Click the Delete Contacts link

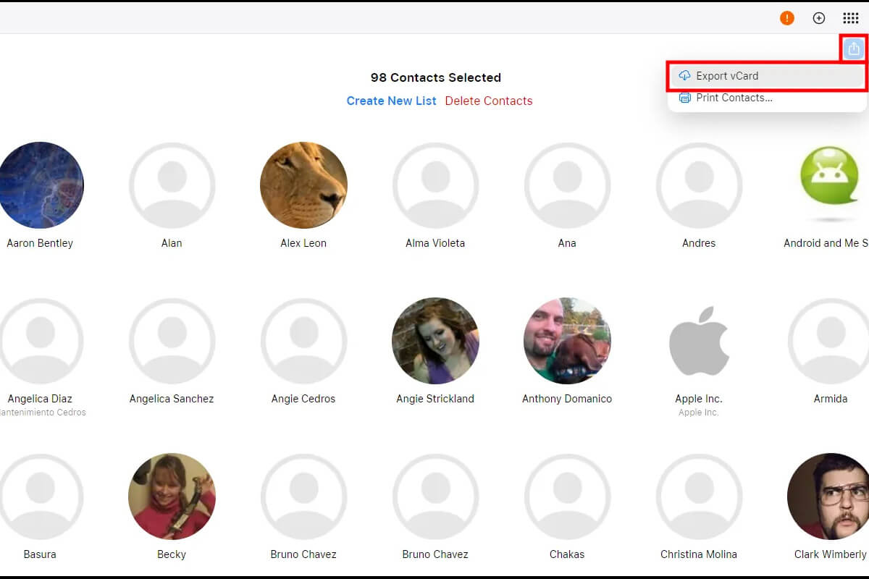pyautogui.click(x=489, y=101)
